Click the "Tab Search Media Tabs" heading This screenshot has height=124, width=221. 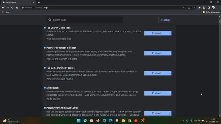pos(58,28)
